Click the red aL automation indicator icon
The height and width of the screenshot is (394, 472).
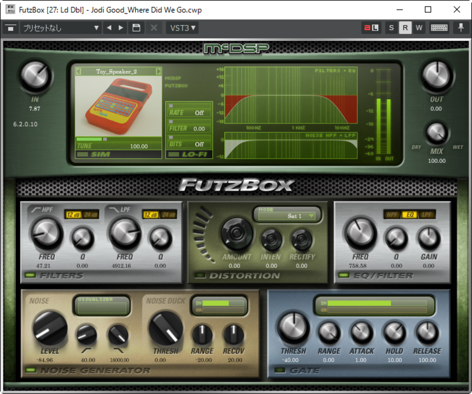coord(371,28)
